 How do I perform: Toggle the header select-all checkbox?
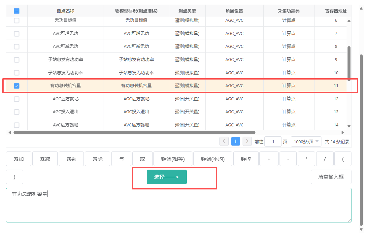click(x=17, y=11)
